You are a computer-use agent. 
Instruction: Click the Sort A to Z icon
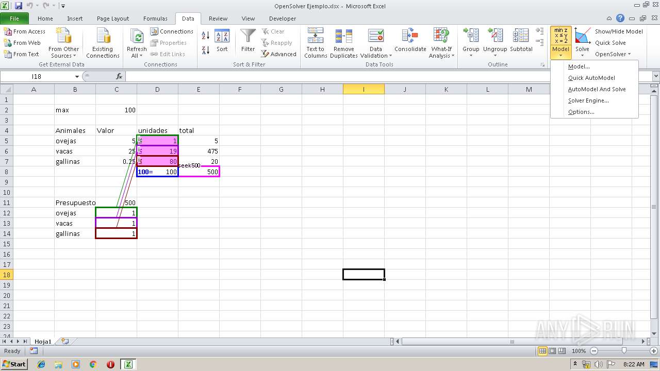click(205, 36)
